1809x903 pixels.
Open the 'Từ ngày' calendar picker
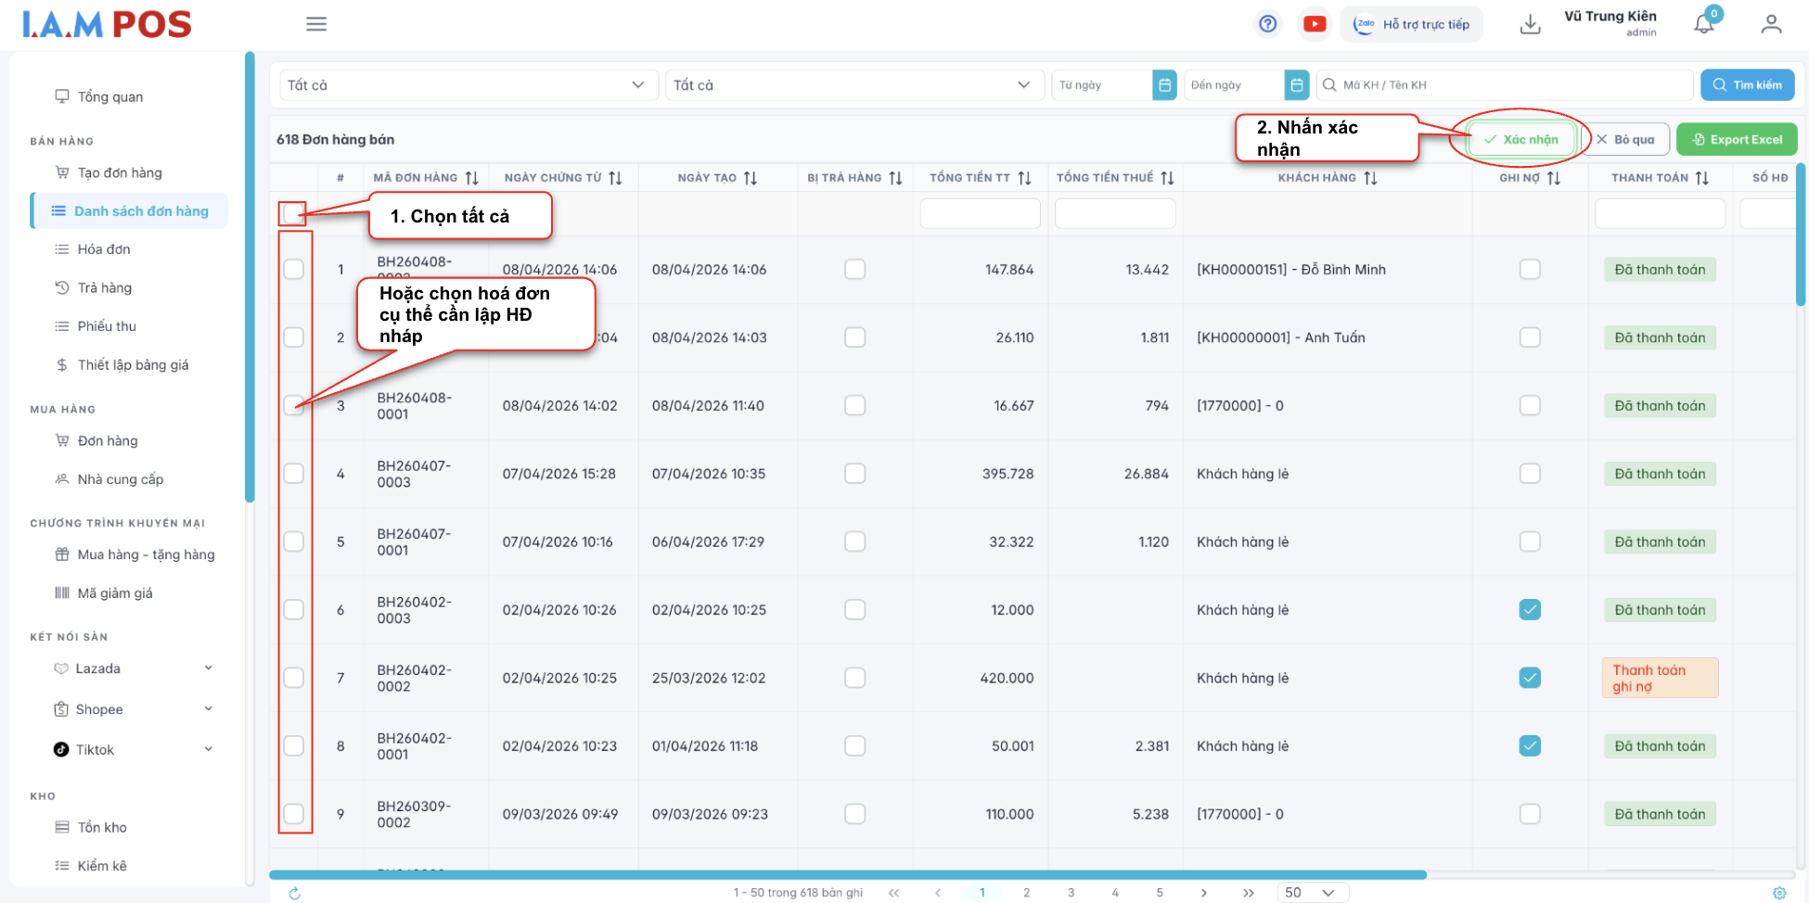point(1164,85)
